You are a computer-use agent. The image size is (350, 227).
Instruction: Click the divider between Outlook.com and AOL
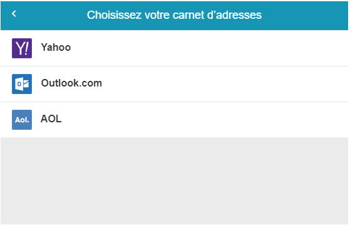[174, 102]
